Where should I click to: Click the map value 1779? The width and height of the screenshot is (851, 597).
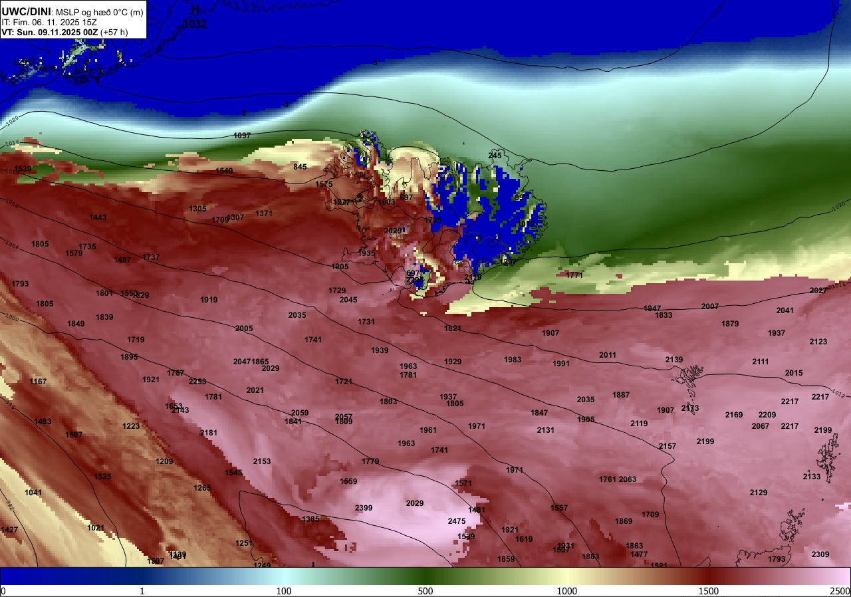pyautogui.click(x=370, y=461)
